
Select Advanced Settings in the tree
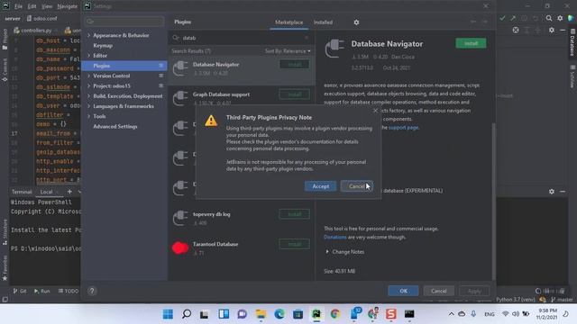pos(114,126)
